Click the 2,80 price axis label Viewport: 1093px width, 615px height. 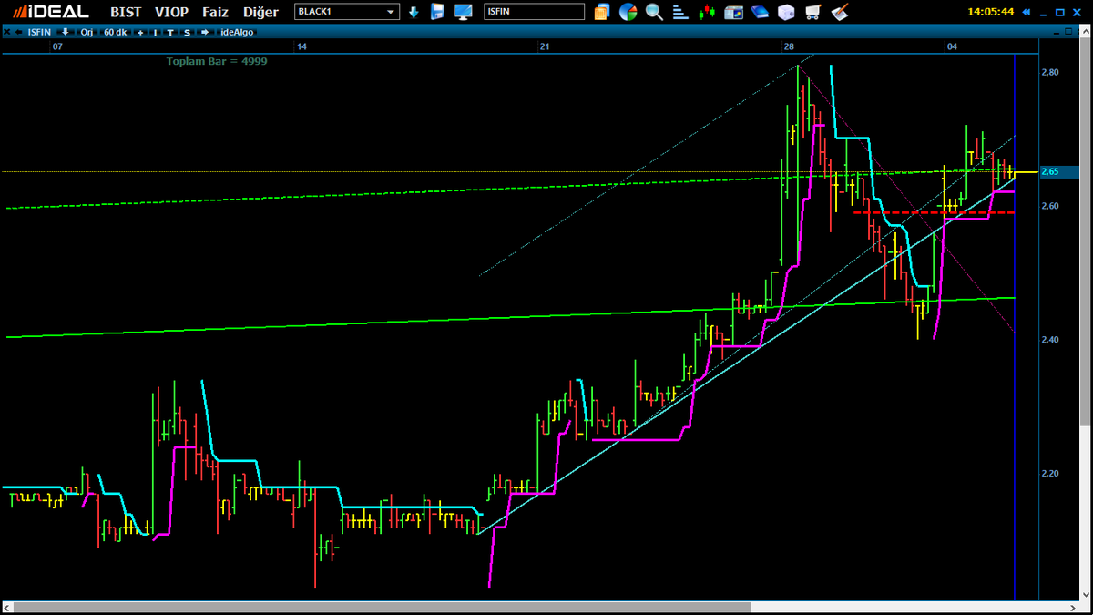[1049, 72]
